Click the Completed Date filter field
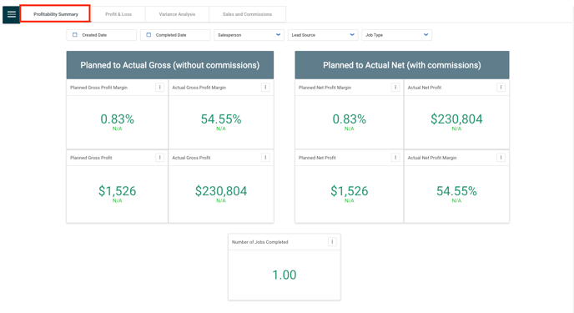This screenshot has width=574, height=313. 175,35
